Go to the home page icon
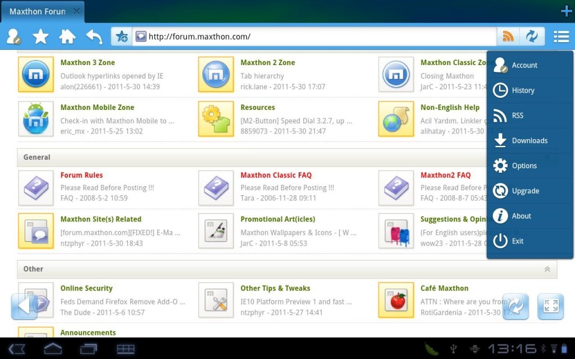The width and height of the screenshot is (575, 359). point(67,36)
